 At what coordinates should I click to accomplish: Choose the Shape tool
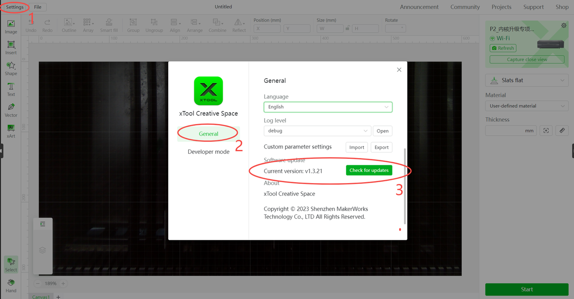[11, 68]
